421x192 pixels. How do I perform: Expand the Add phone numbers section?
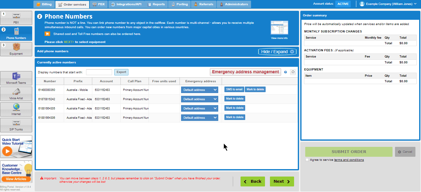click(x=277, y=52)
